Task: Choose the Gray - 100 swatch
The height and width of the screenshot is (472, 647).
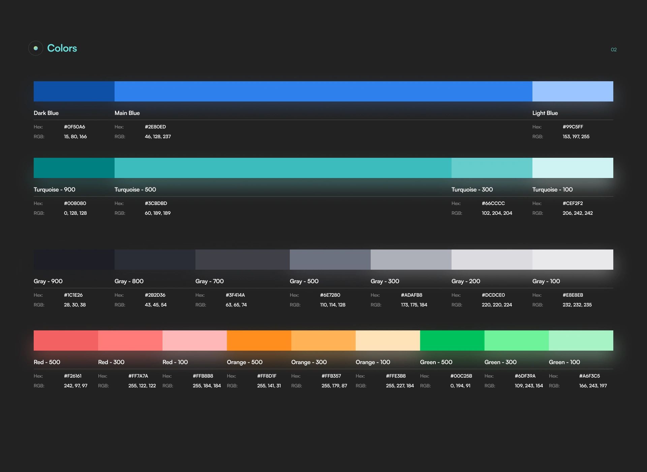Action: [573, 260]
